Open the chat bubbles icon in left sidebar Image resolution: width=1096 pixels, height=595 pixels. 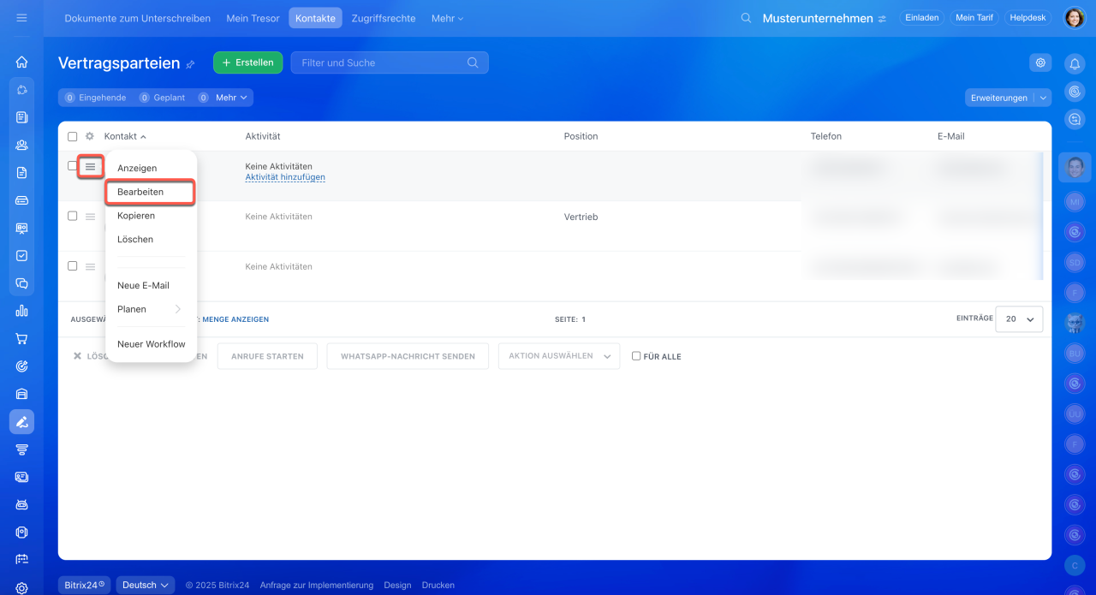tap(21, 283)
